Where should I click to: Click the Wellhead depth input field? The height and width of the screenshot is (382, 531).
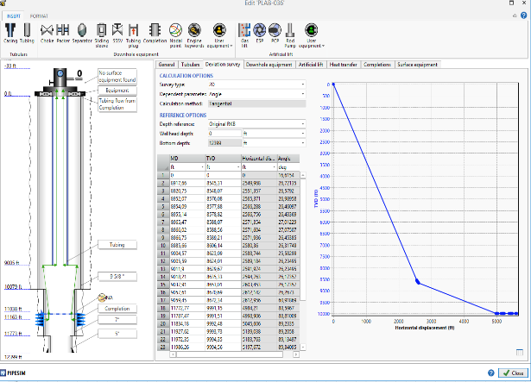[224, 134]
